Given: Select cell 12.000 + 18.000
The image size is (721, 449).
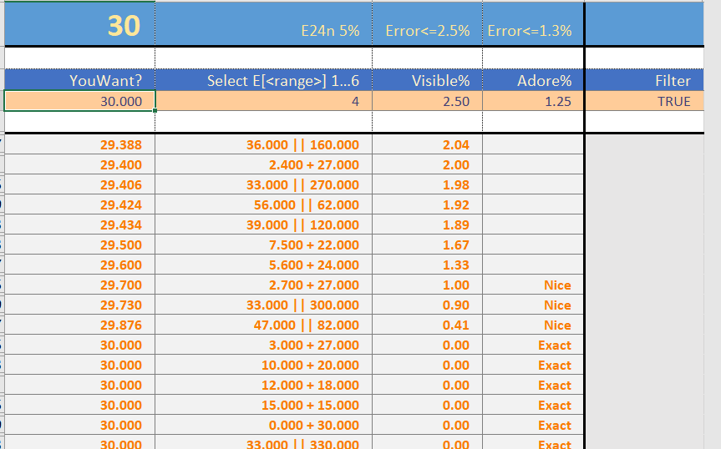Looking at the screenshot, I should [x=263, y=385].
